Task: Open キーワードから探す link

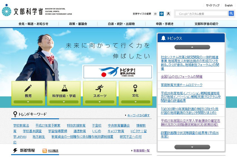Action: point(138,115)
